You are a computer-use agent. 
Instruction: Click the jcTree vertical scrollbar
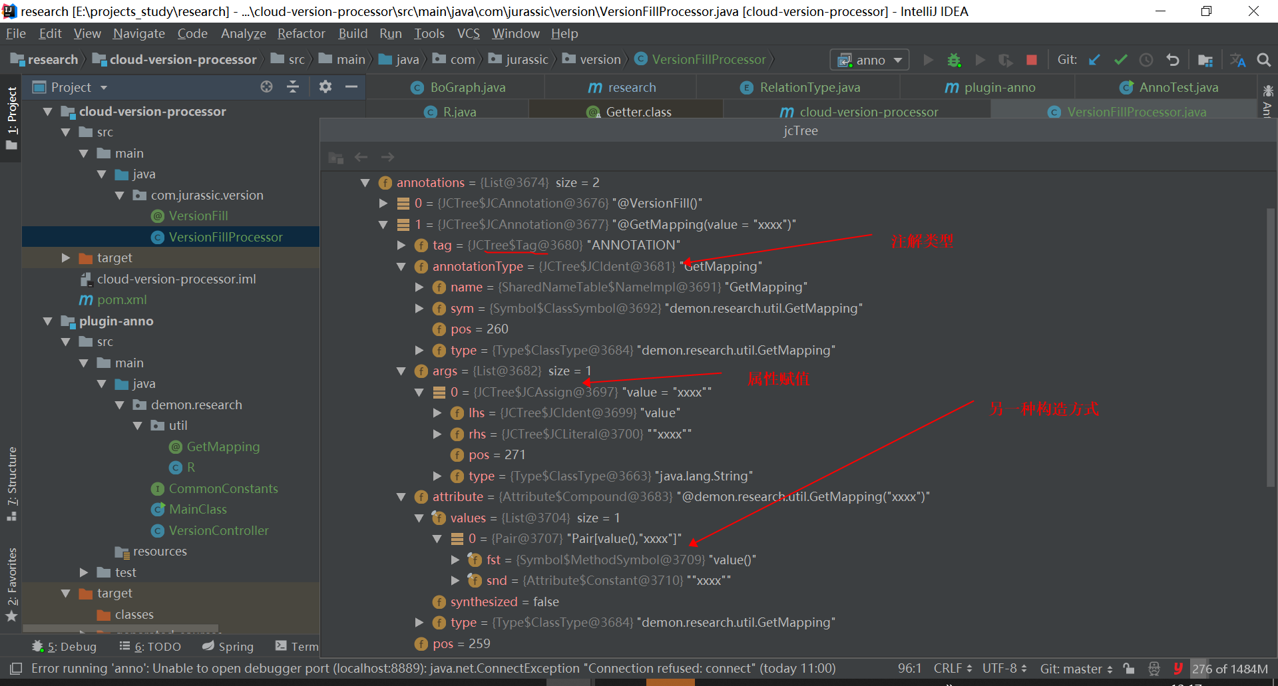click(x=1270, y=346)
